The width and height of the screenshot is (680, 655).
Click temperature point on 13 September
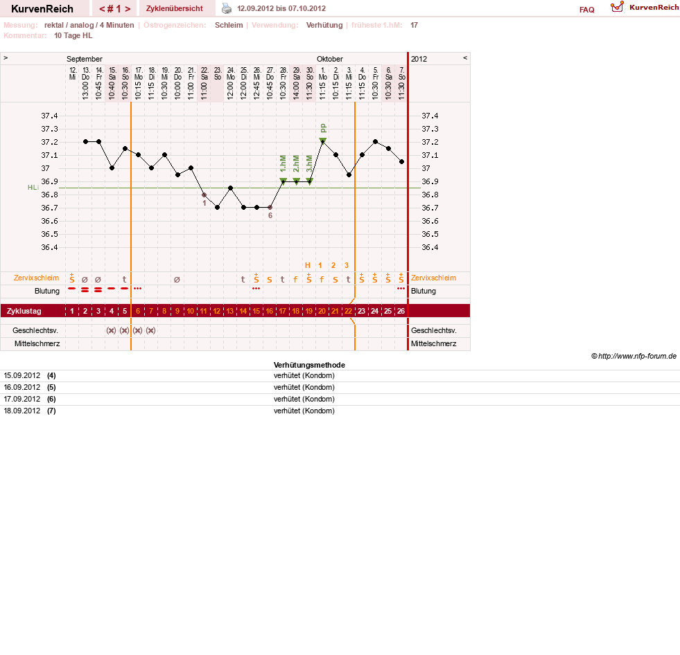[x=85, y=142]
